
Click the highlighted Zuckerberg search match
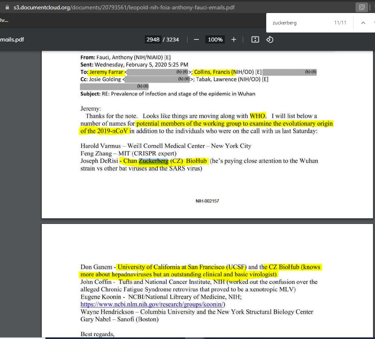(x=153, y=161)
